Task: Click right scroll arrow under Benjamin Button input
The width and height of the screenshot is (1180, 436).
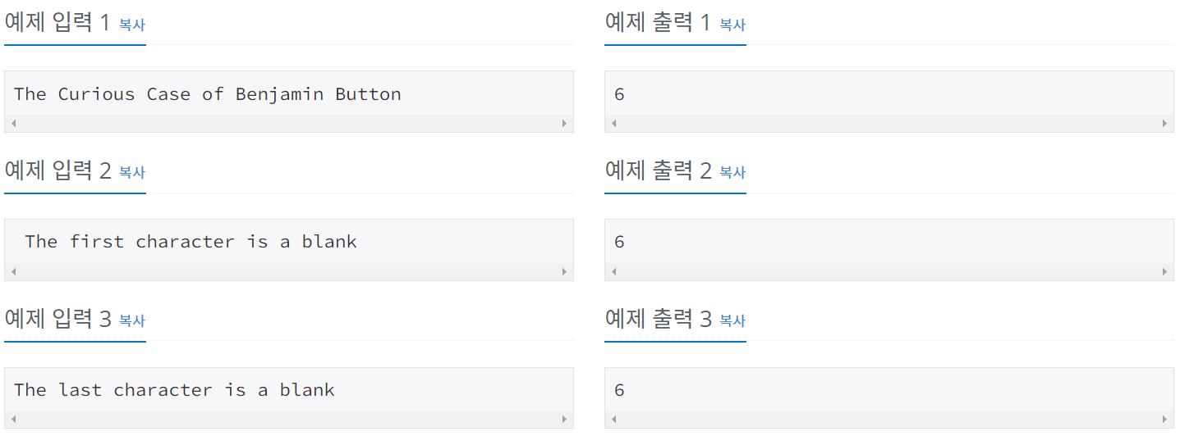Action: (x=565, y=123)
